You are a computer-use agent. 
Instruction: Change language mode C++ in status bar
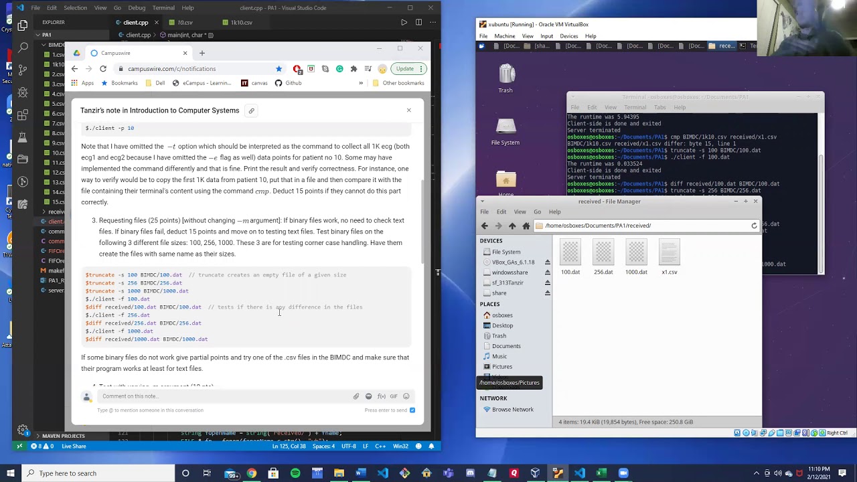coord(380,447)
